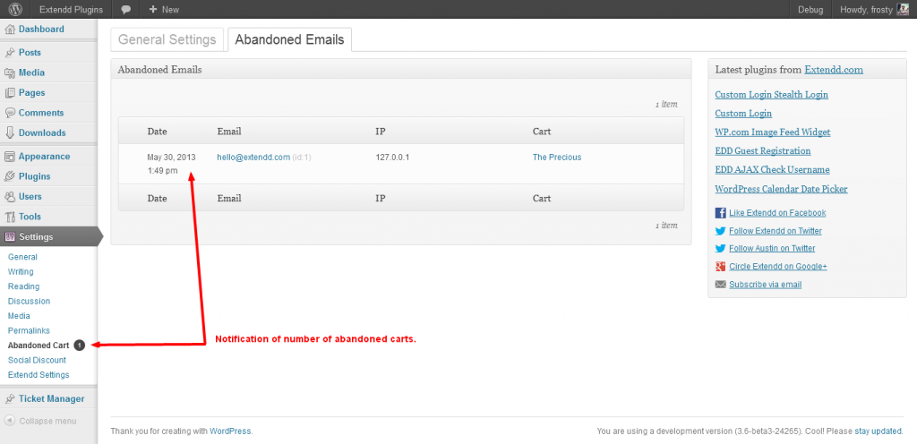917x444 pixels.
Task: Collapse the admin sidebar menu
Action: 40,421
